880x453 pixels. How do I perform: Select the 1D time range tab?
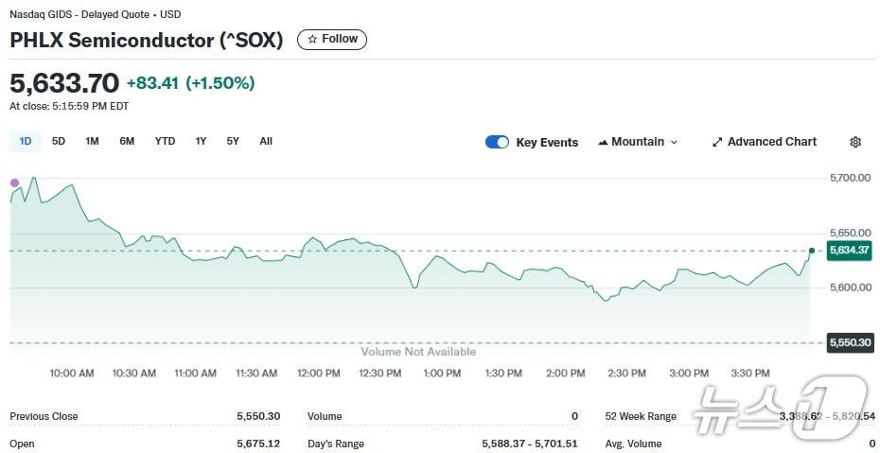(x=26, y=142)
